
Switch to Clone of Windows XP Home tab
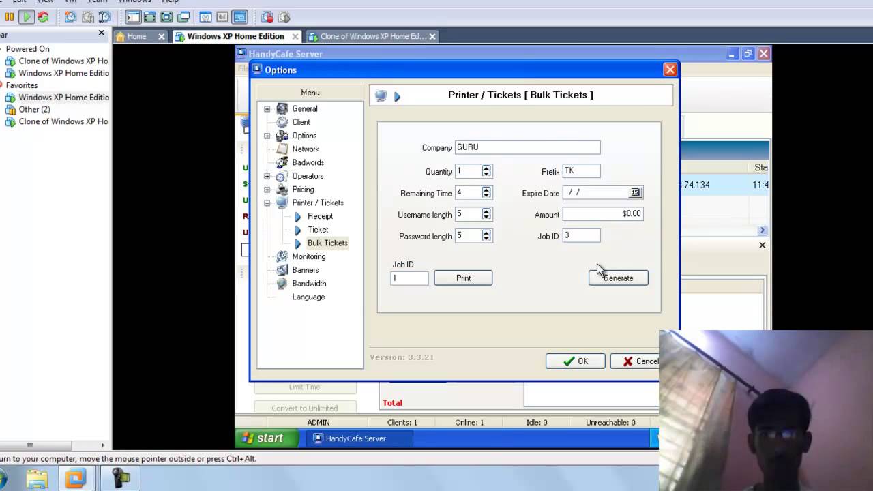point(372,36)
